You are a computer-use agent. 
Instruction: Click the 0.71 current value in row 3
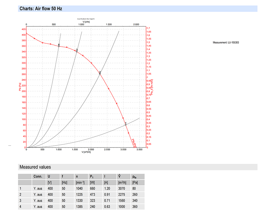[107, 201]
